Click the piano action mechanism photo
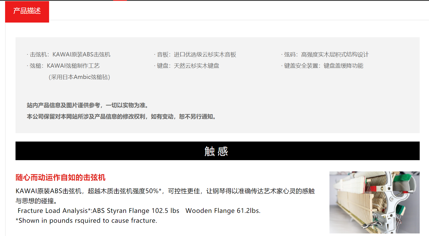 [374, 202]
